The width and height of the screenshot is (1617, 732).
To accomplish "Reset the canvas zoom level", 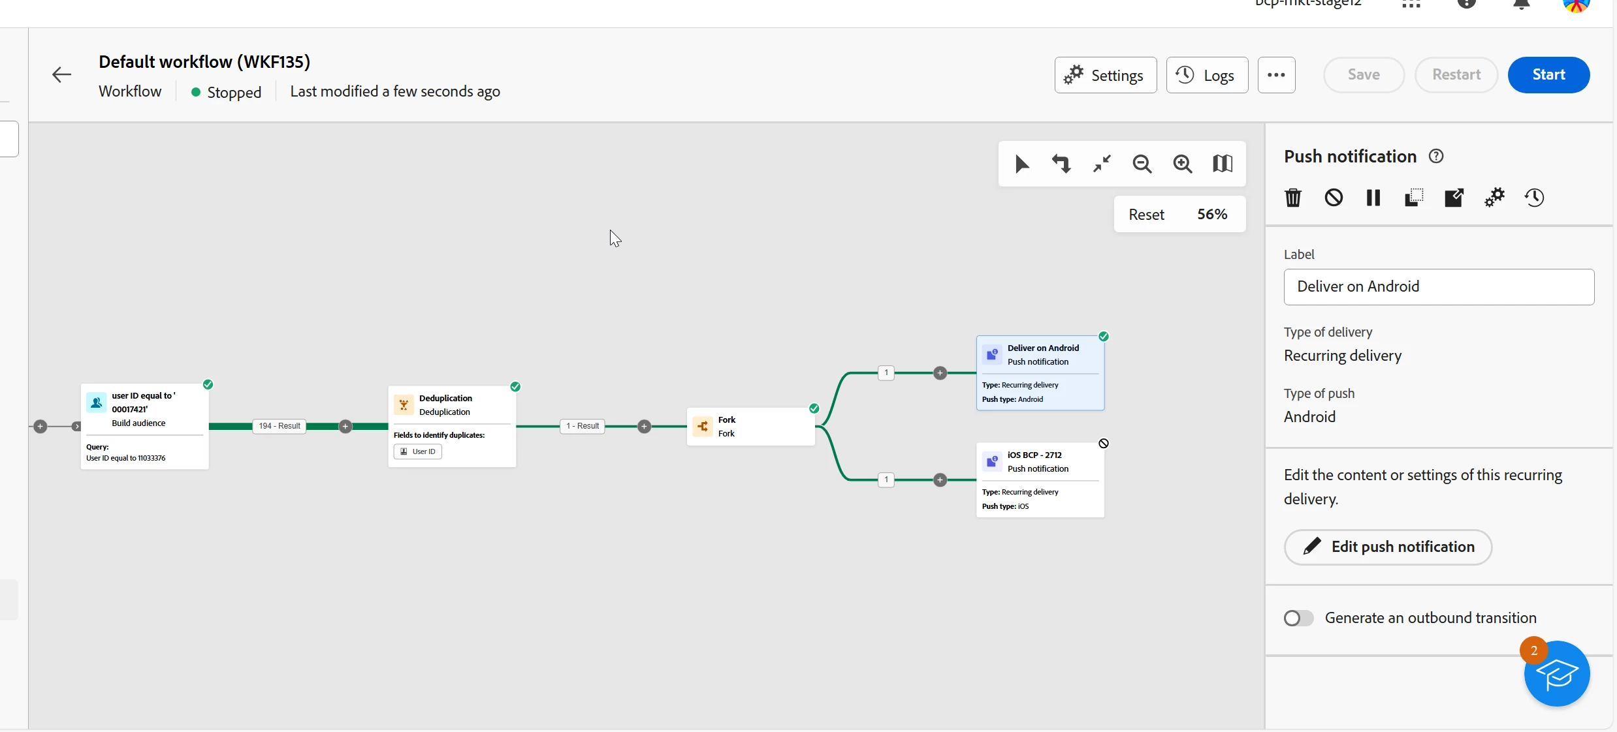I will [x=1146, y=215].
